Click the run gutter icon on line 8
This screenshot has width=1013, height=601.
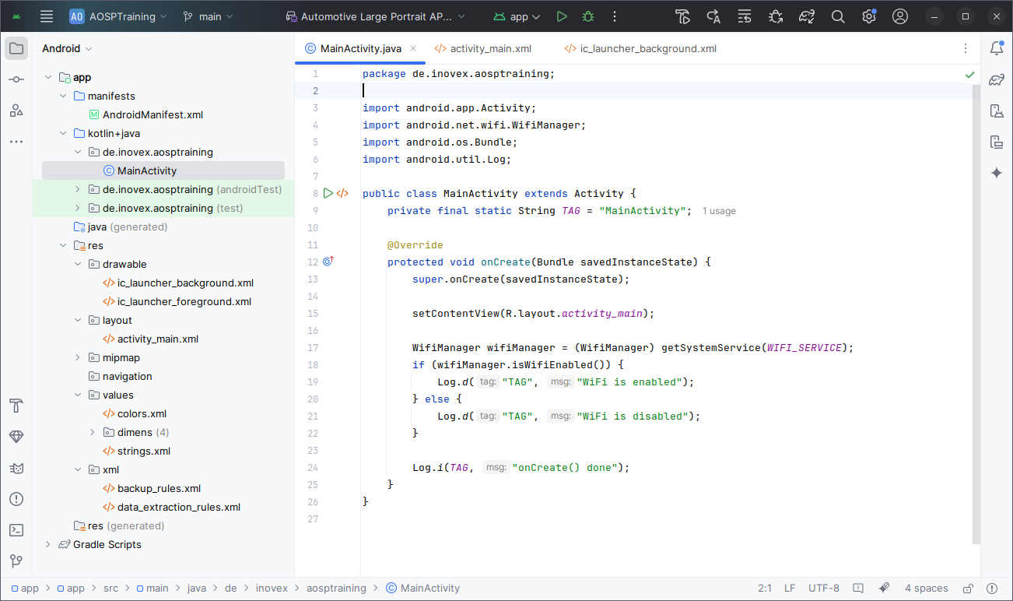click(328, 193)
